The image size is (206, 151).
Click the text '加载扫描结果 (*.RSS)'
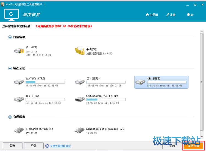coord(99,54)
